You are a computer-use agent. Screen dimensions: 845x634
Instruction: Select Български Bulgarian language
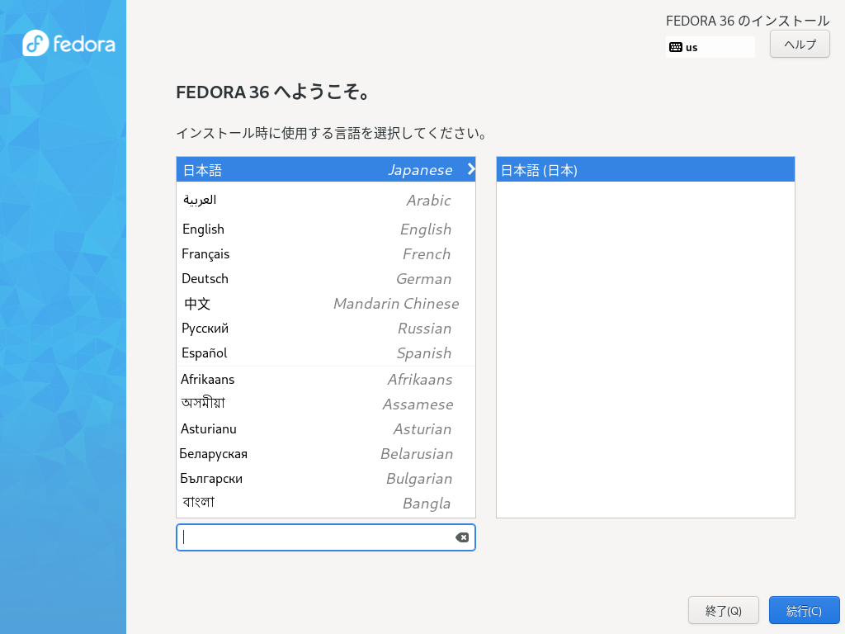[325, 479]
